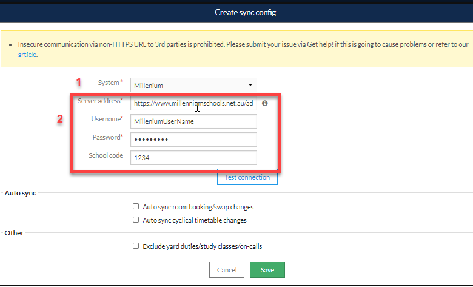
Task: Click the System field label
Action: point(109,83)
